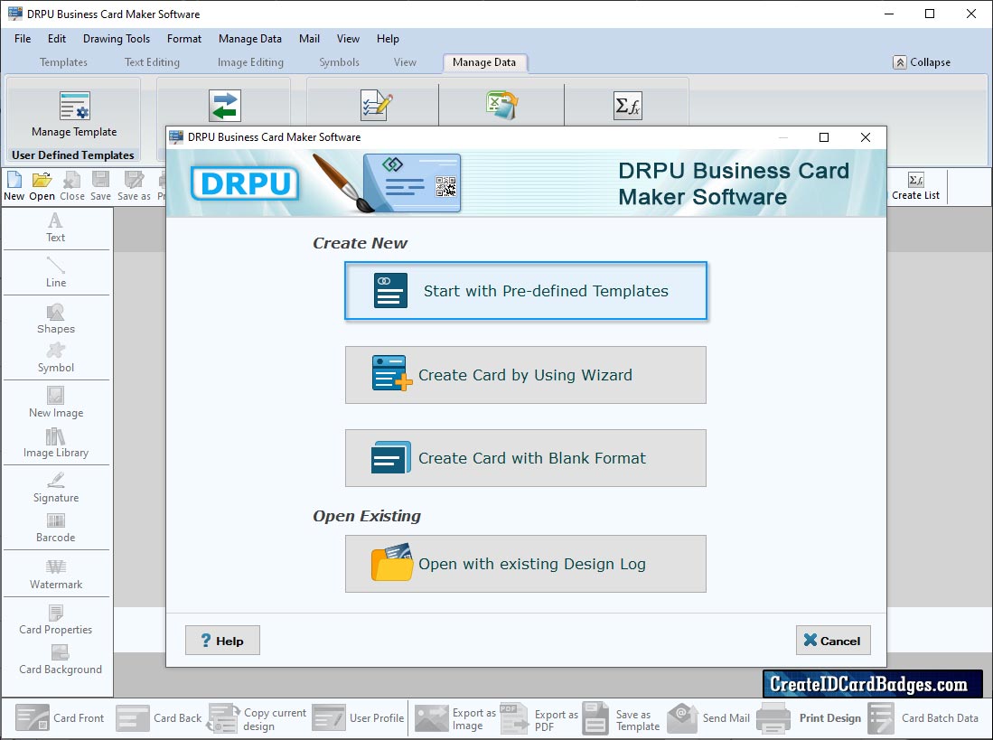This screenshot has height=740, width=993.
Task: Click the sigma function ribbon icon
Action: tap(628, 105)
